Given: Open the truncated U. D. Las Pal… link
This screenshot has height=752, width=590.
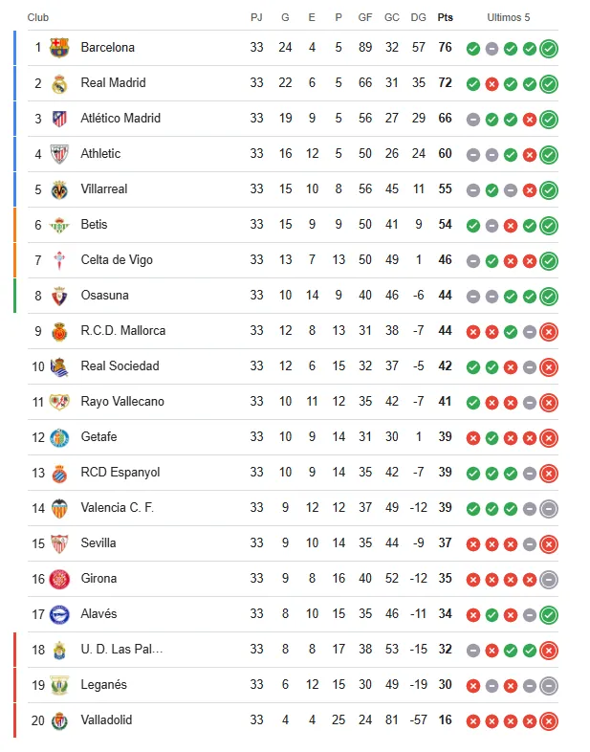Looking at the screenshot, I should point(121,650).
